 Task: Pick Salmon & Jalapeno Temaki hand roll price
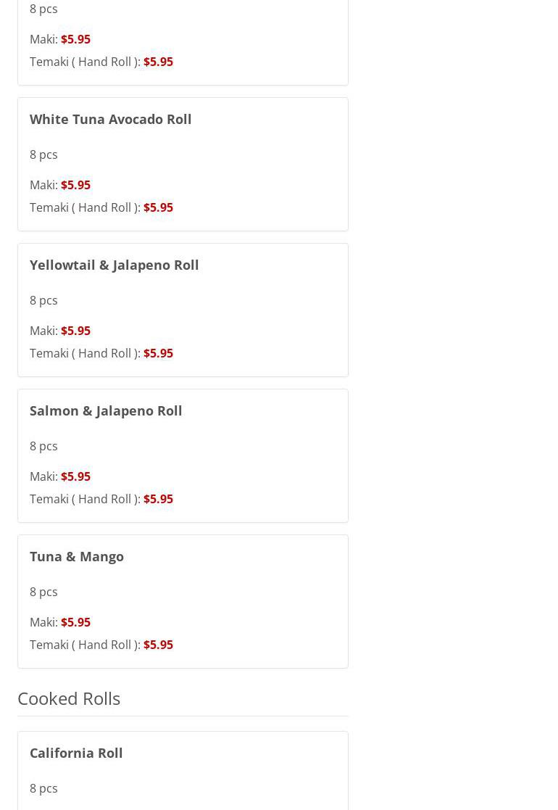158,499
